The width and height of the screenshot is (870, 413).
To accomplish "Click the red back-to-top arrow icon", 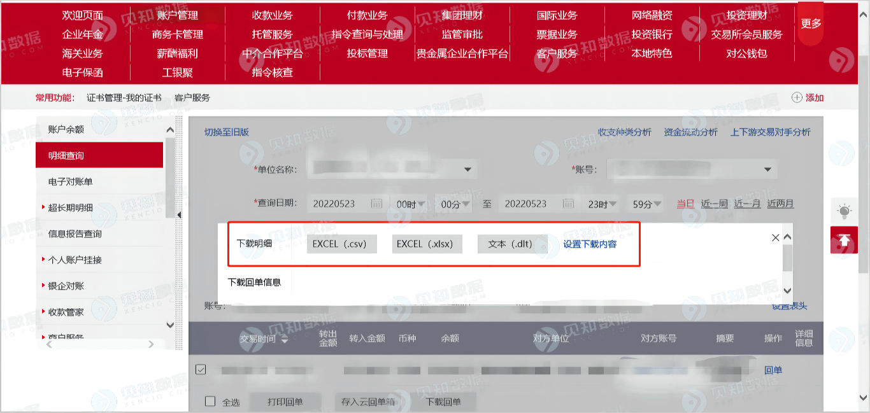I will [844, 240].
